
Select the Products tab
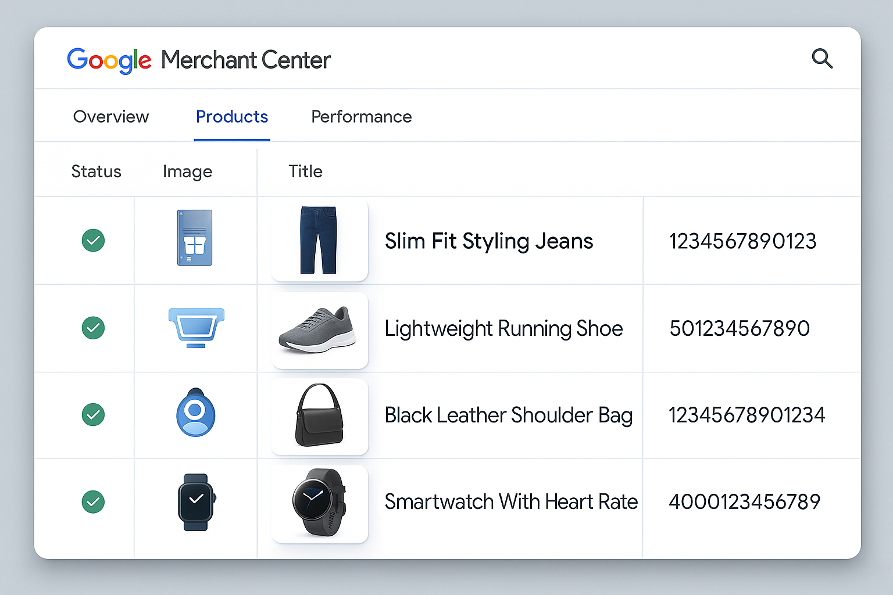point(231,117)
